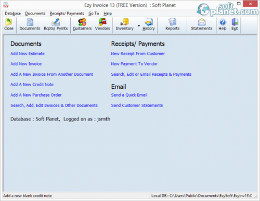Open Search, Add, Edit Invoices & Other Documents

[x=54, y=105]
